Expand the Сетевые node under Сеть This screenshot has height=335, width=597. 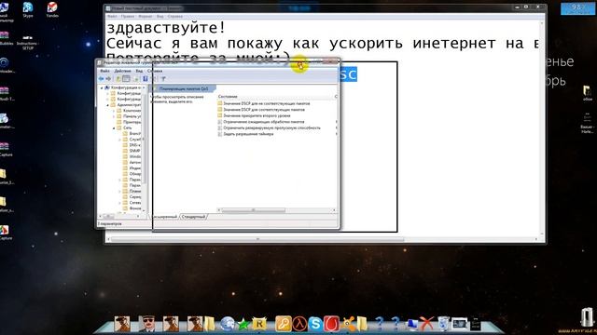(x=120, y=203)
